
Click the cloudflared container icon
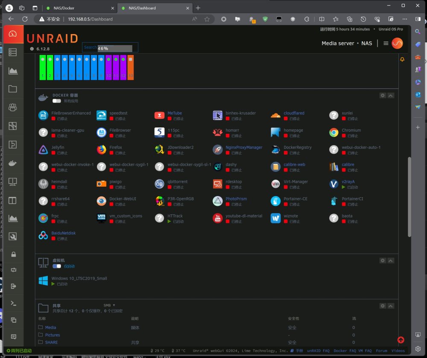275,115
